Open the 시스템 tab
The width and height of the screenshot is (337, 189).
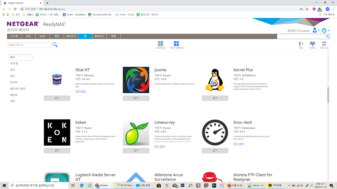pyautogui.click(x=14, y=36)
